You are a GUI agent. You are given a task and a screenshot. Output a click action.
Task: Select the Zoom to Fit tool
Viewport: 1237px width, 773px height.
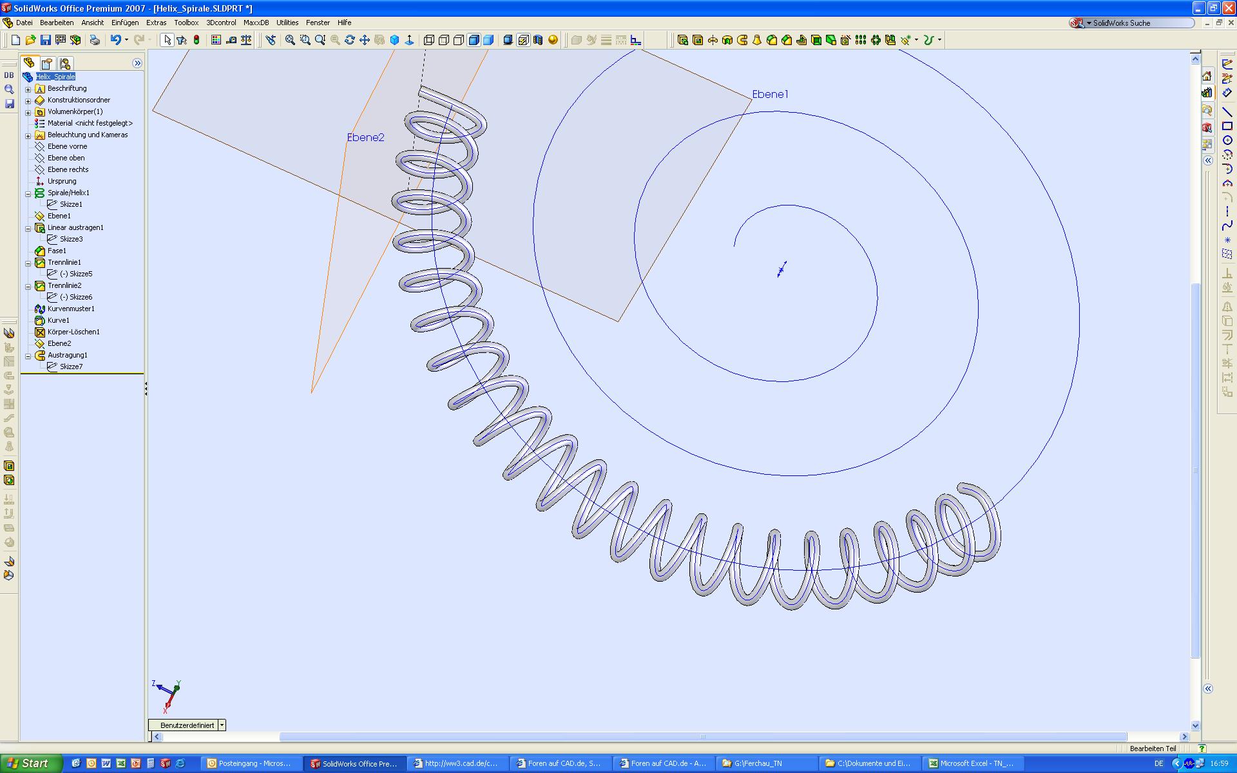pyautogui.click(x=289, y=39)
